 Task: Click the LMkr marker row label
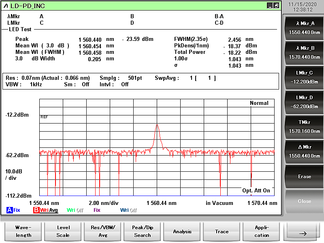(x=14, y=23)
